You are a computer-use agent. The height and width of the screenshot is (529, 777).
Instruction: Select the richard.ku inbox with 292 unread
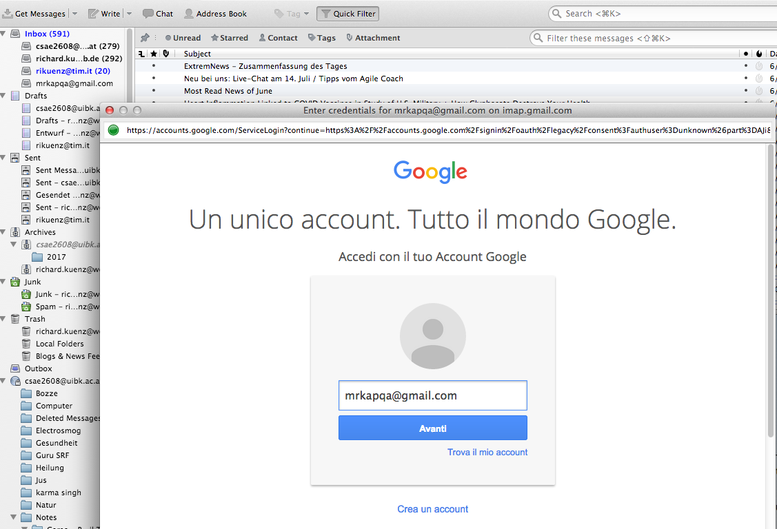click(79, 59)
